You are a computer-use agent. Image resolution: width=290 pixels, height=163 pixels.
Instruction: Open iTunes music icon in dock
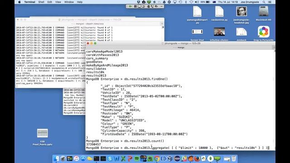(76, 158)
